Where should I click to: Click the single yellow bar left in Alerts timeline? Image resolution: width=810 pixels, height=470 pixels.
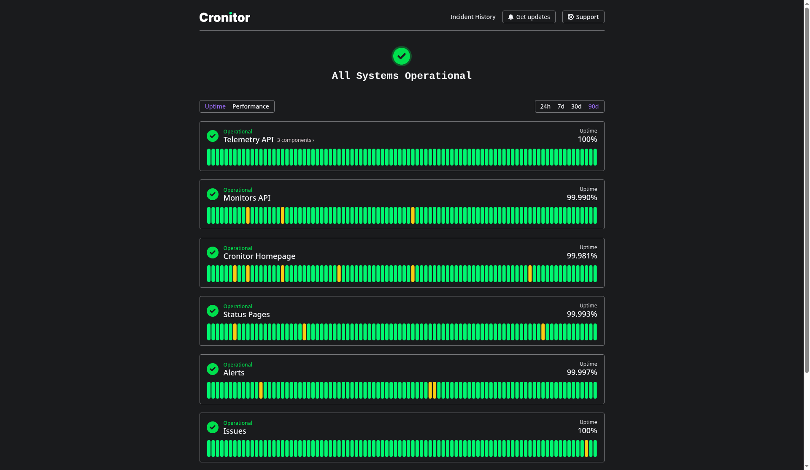(261, 390)
